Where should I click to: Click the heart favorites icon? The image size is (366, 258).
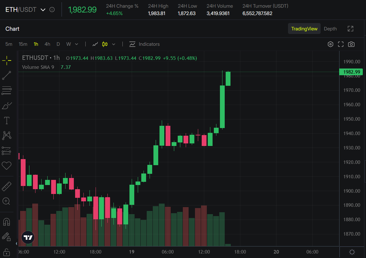6,166
